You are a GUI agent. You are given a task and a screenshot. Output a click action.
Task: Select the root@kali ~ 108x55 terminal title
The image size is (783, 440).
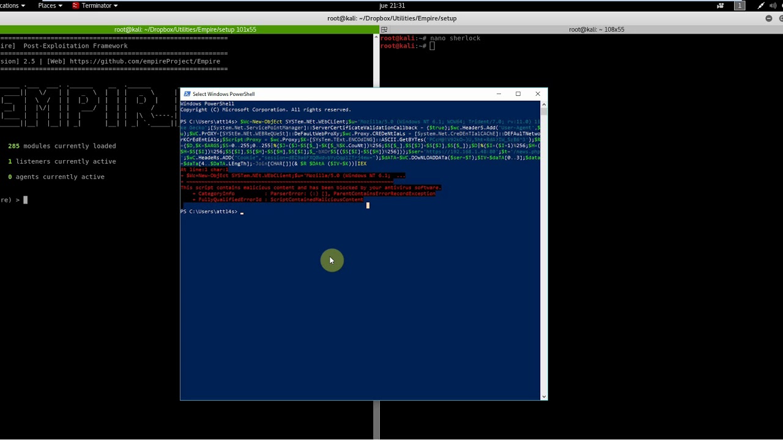(596, 29)
